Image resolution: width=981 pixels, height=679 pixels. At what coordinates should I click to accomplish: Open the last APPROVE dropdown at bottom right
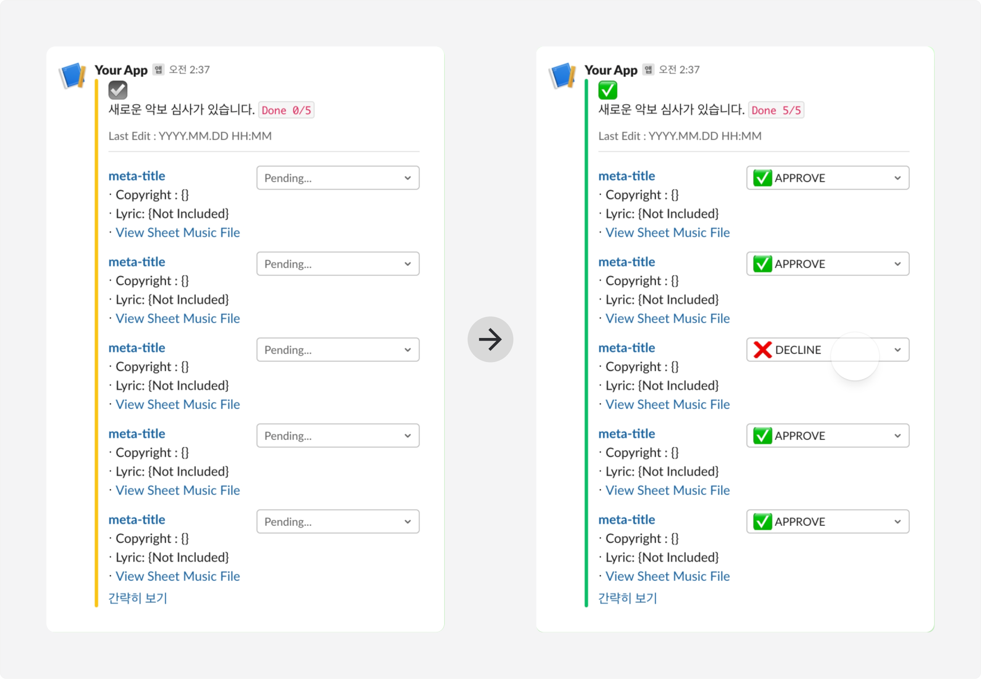[x=827, y=522]
